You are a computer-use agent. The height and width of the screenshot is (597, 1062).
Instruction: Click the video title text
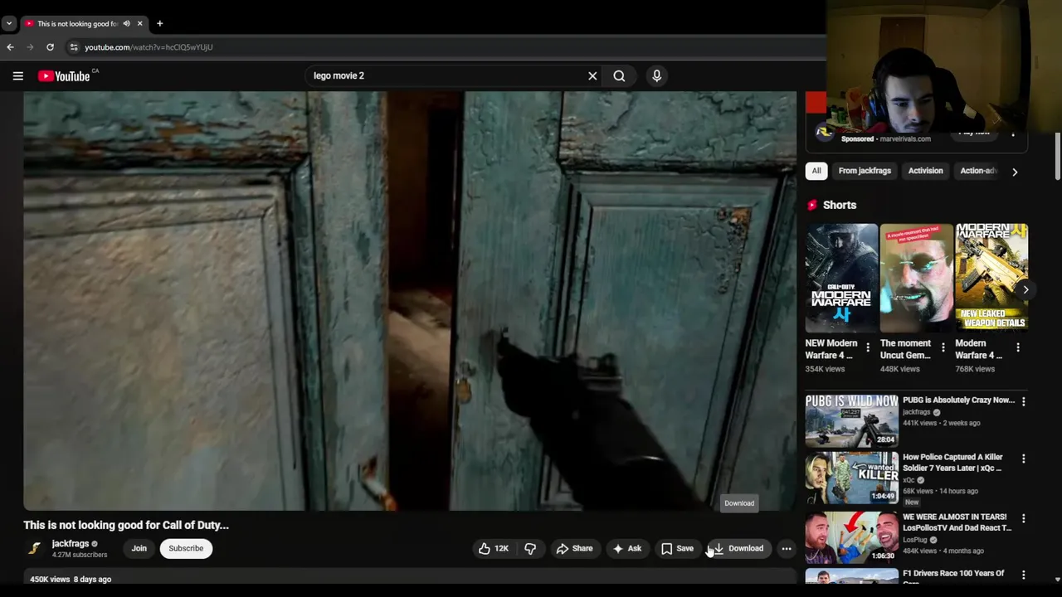click(126, 525)
